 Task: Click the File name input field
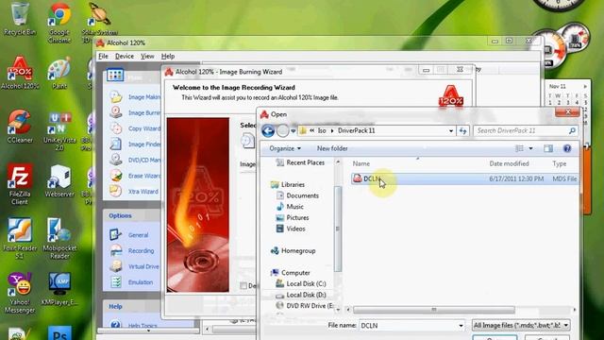pyautogui.click(x=411, y=326)
